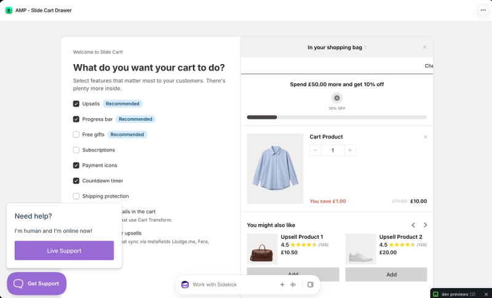Uncheck the Countdown timer checkbox
The height and width of the screenshot is (298, 492).
pyautogui.click(x=76, y=180)
